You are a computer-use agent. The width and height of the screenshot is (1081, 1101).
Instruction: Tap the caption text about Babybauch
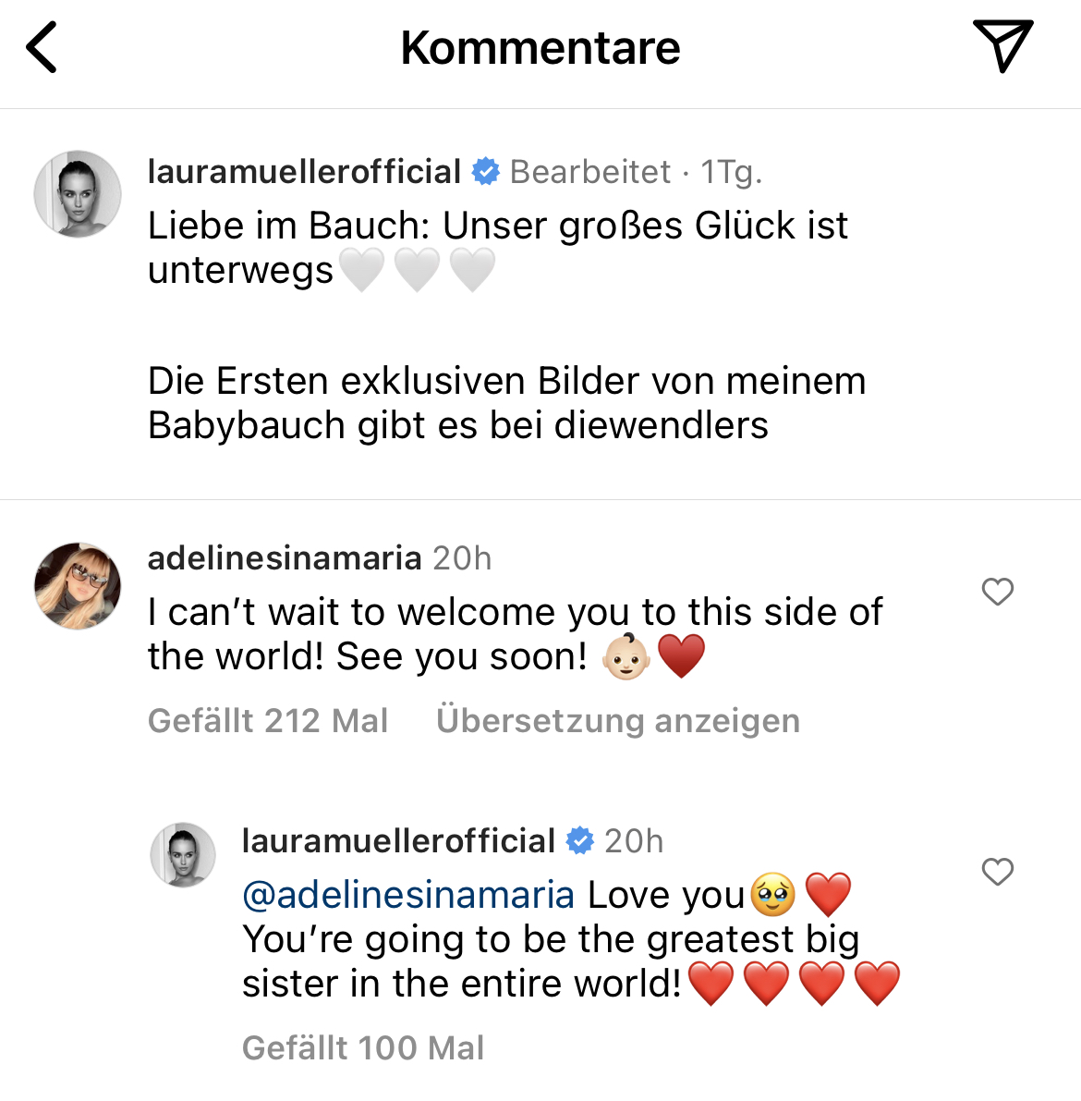(506, 403)
